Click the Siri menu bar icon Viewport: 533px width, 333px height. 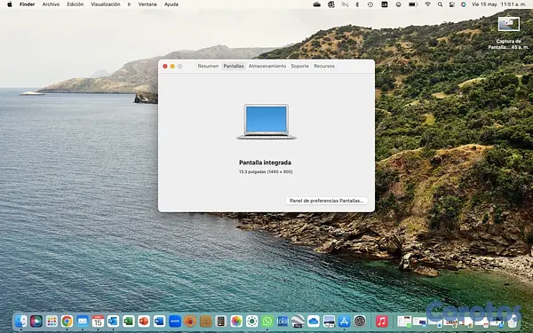(x=464, y=4)
